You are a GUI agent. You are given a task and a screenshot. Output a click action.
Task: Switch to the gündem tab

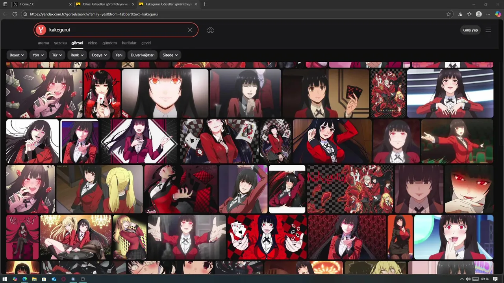[x=109, y=43]
